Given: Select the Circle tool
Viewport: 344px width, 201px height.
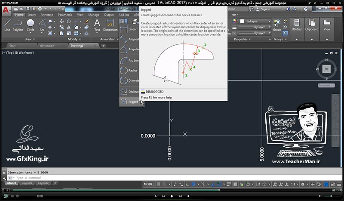Looking at the screenshot, I should click(x=30, y=25).
